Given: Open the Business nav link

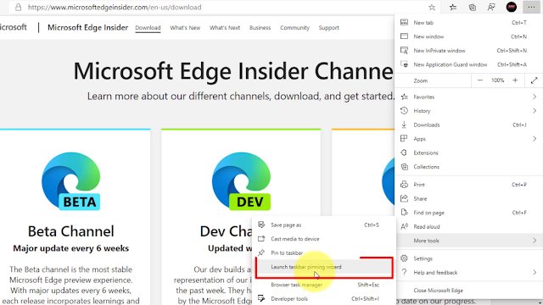Looking at the screenshot, I should 260,28.
